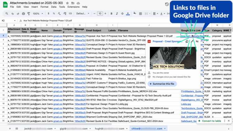
Task: Open the Extensions menu
Action: [x=73, y=7]
